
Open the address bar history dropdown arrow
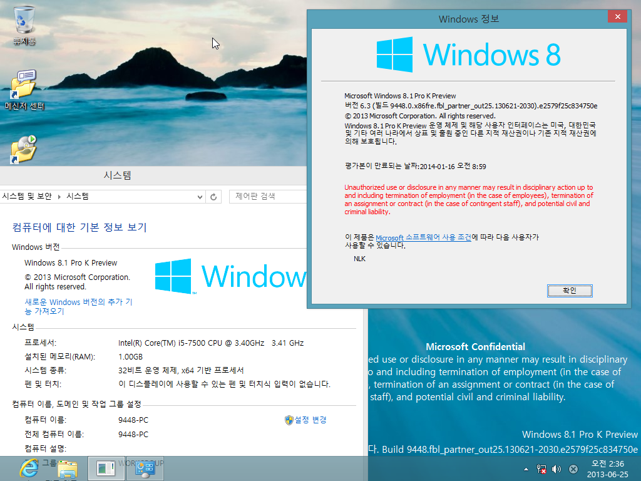tap(199, 197)
